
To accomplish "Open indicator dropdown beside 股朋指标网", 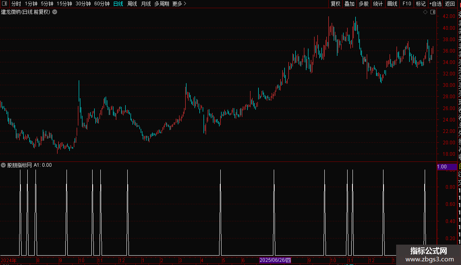I will click(x=3, y=165).
